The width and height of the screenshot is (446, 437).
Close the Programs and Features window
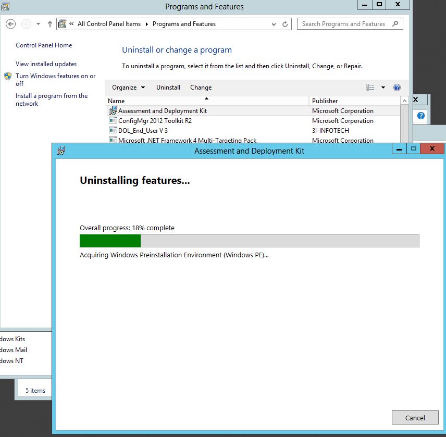398,5
